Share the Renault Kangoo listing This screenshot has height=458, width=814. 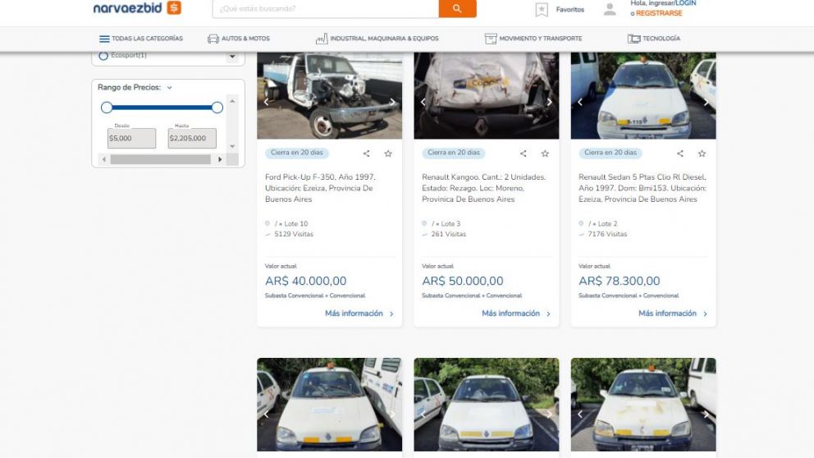524,153
